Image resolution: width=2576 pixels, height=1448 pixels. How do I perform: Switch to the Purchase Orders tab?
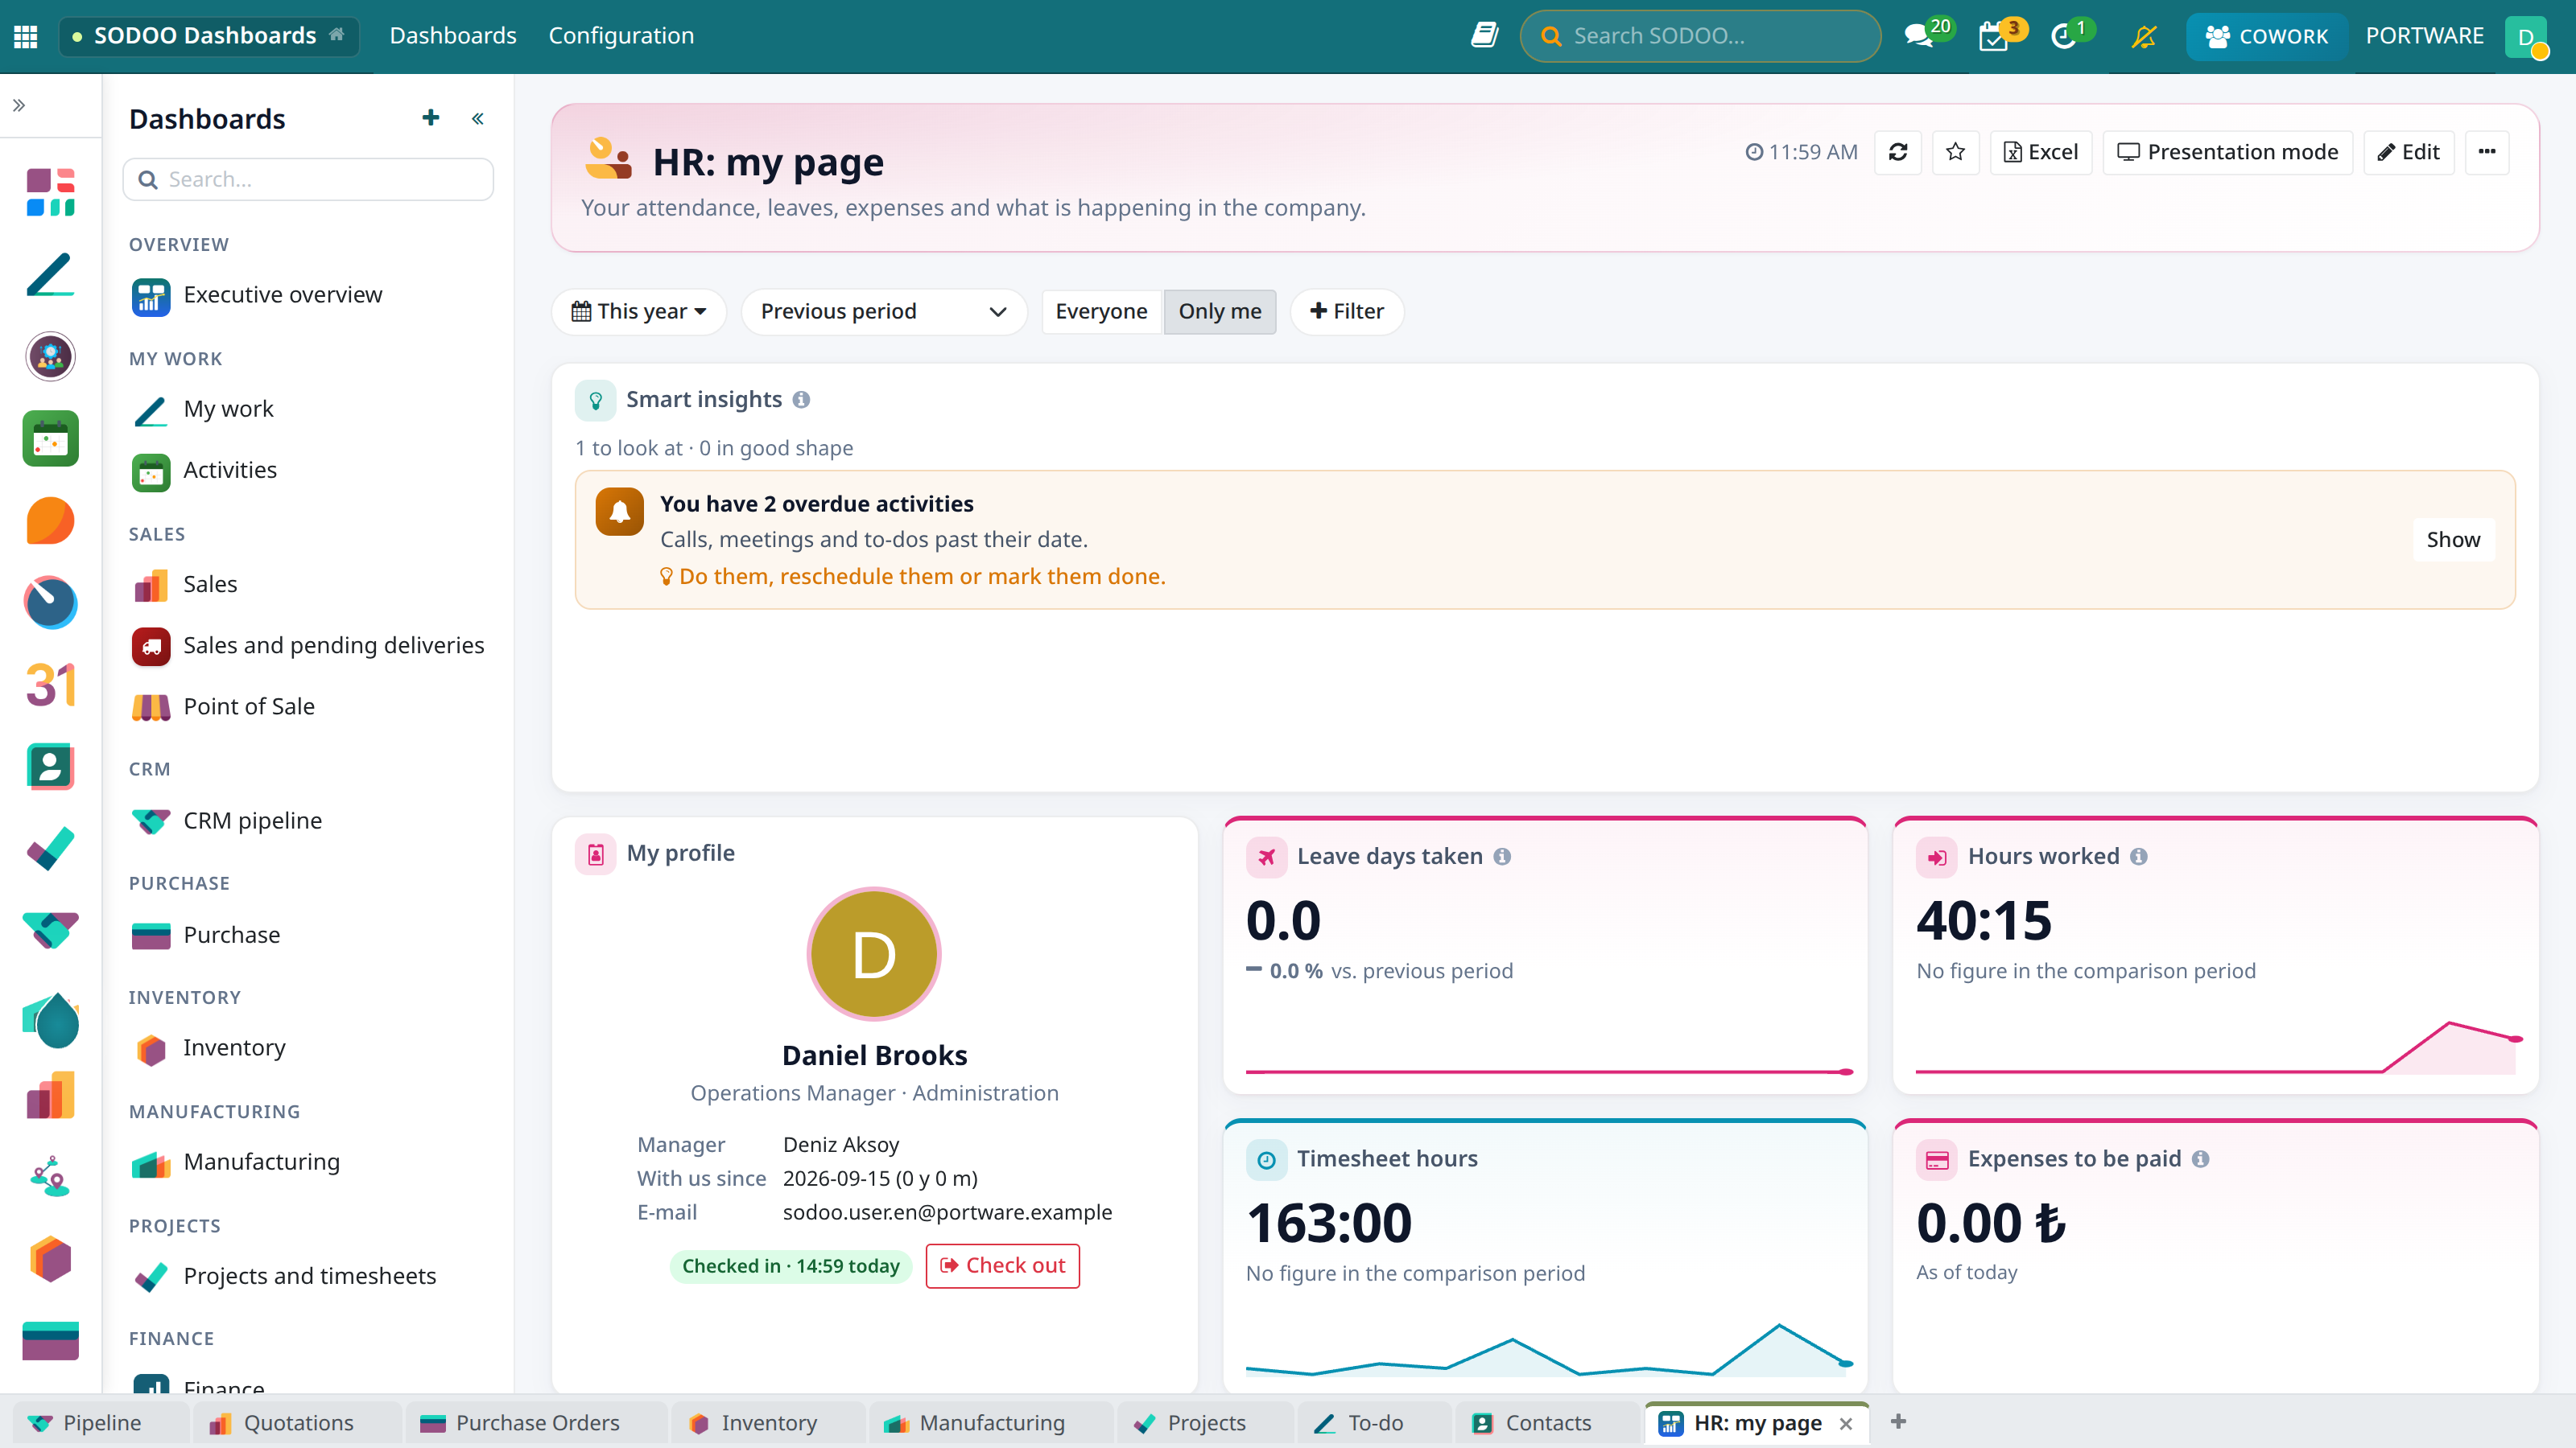point(537,1422)
